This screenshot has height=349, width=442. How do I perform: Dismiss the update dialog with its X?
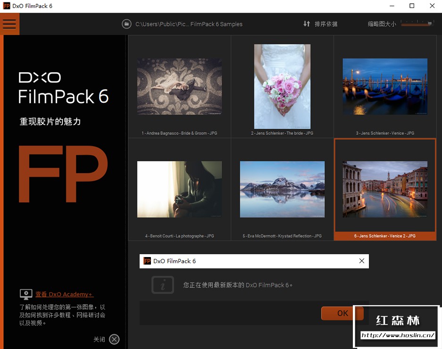click(x=362, y=261)
